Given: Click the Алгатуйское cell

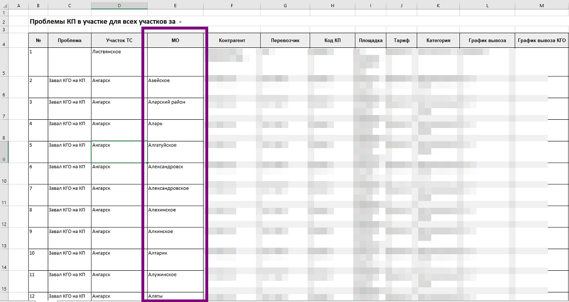Looking at the screenshot, I should 175,152.
